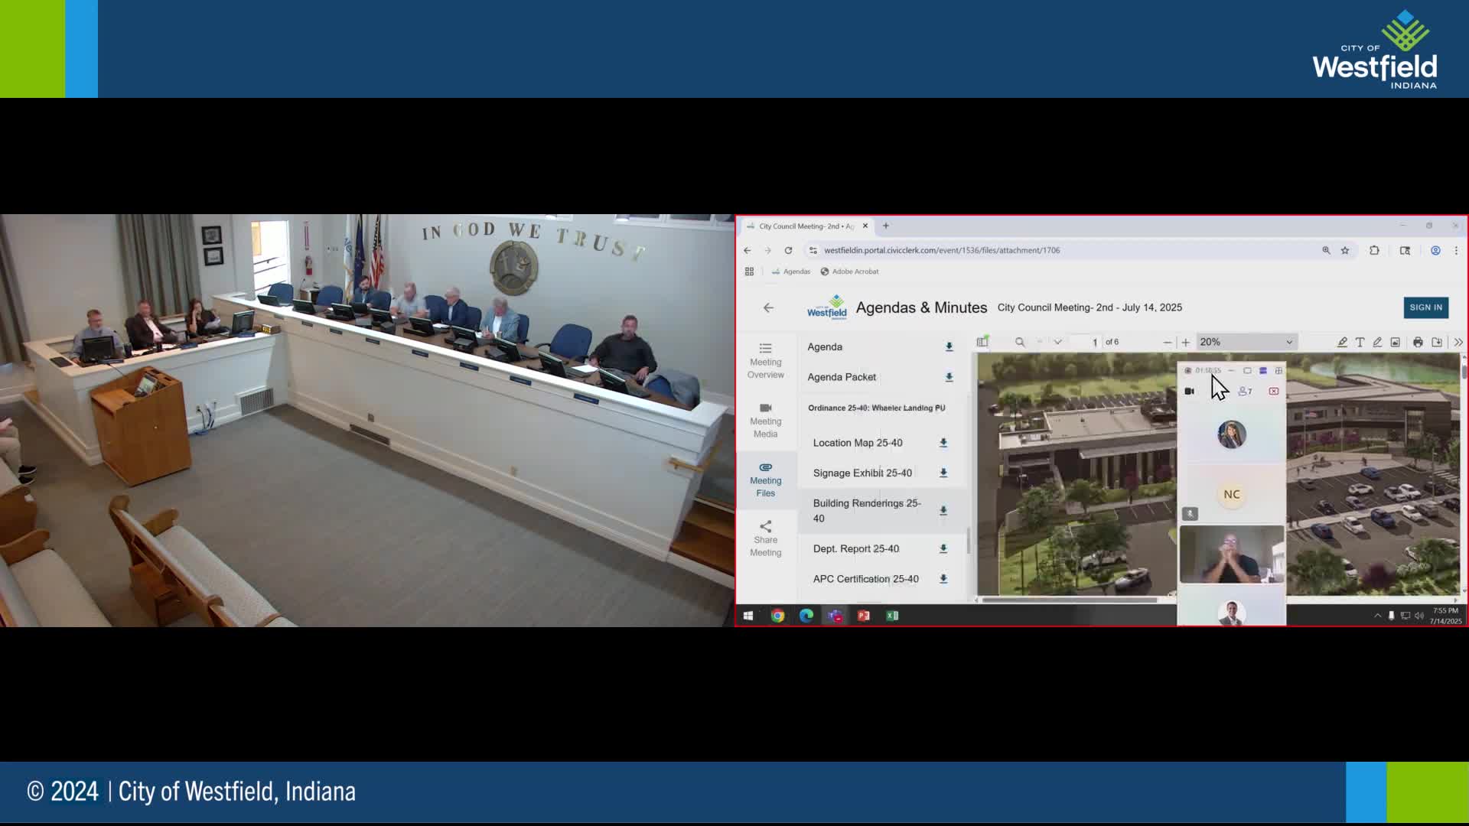Expand the more tools chevron in the toolbar
1469x826 pixels.
(1458, 342)
